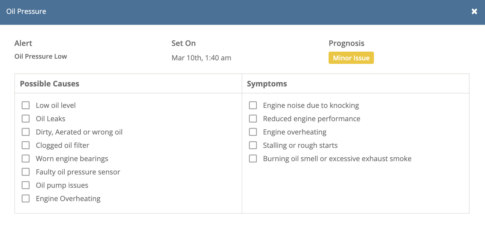Click the Oil Pressure Low alert text
Viewport: 485px width, 225px height.
41,57
